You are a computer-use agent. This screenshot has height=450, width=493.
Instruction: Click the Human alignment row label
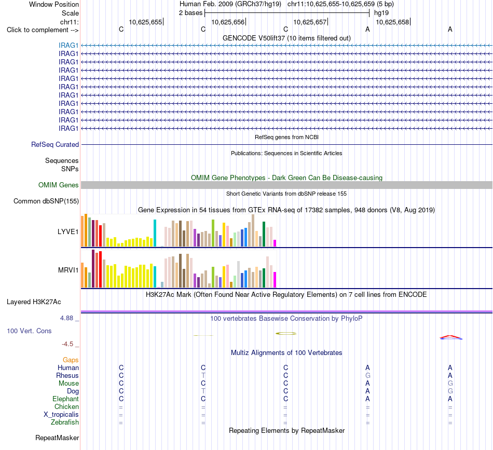click(x=68, y=367)
